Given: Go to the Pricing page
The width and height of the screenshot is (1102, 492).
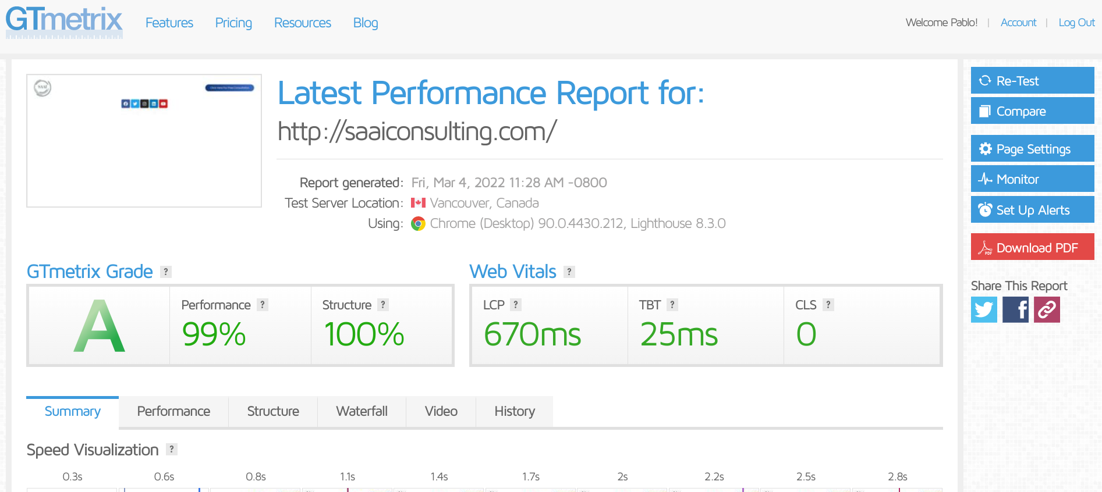Looking at the screenshot, I should tap(233, 23).
